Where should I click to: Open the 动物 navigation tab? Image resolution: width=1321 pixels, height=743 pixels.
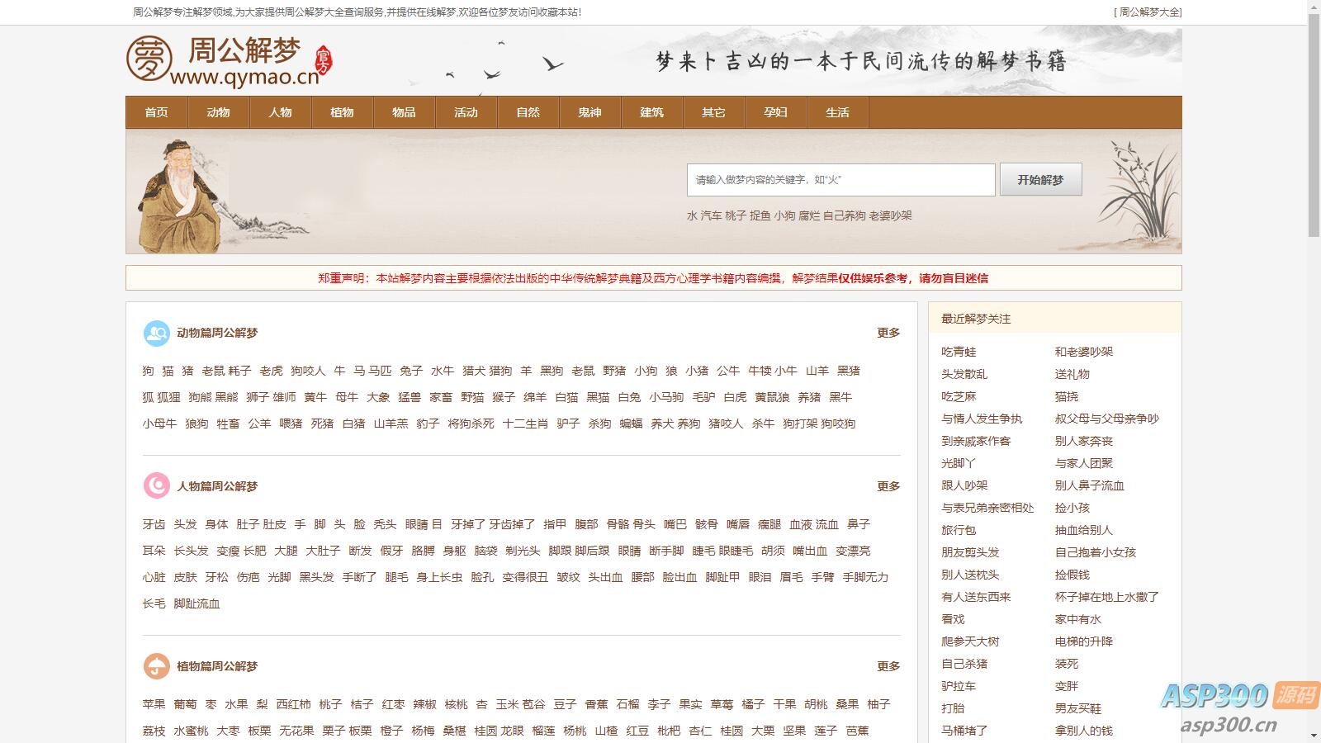218,112
